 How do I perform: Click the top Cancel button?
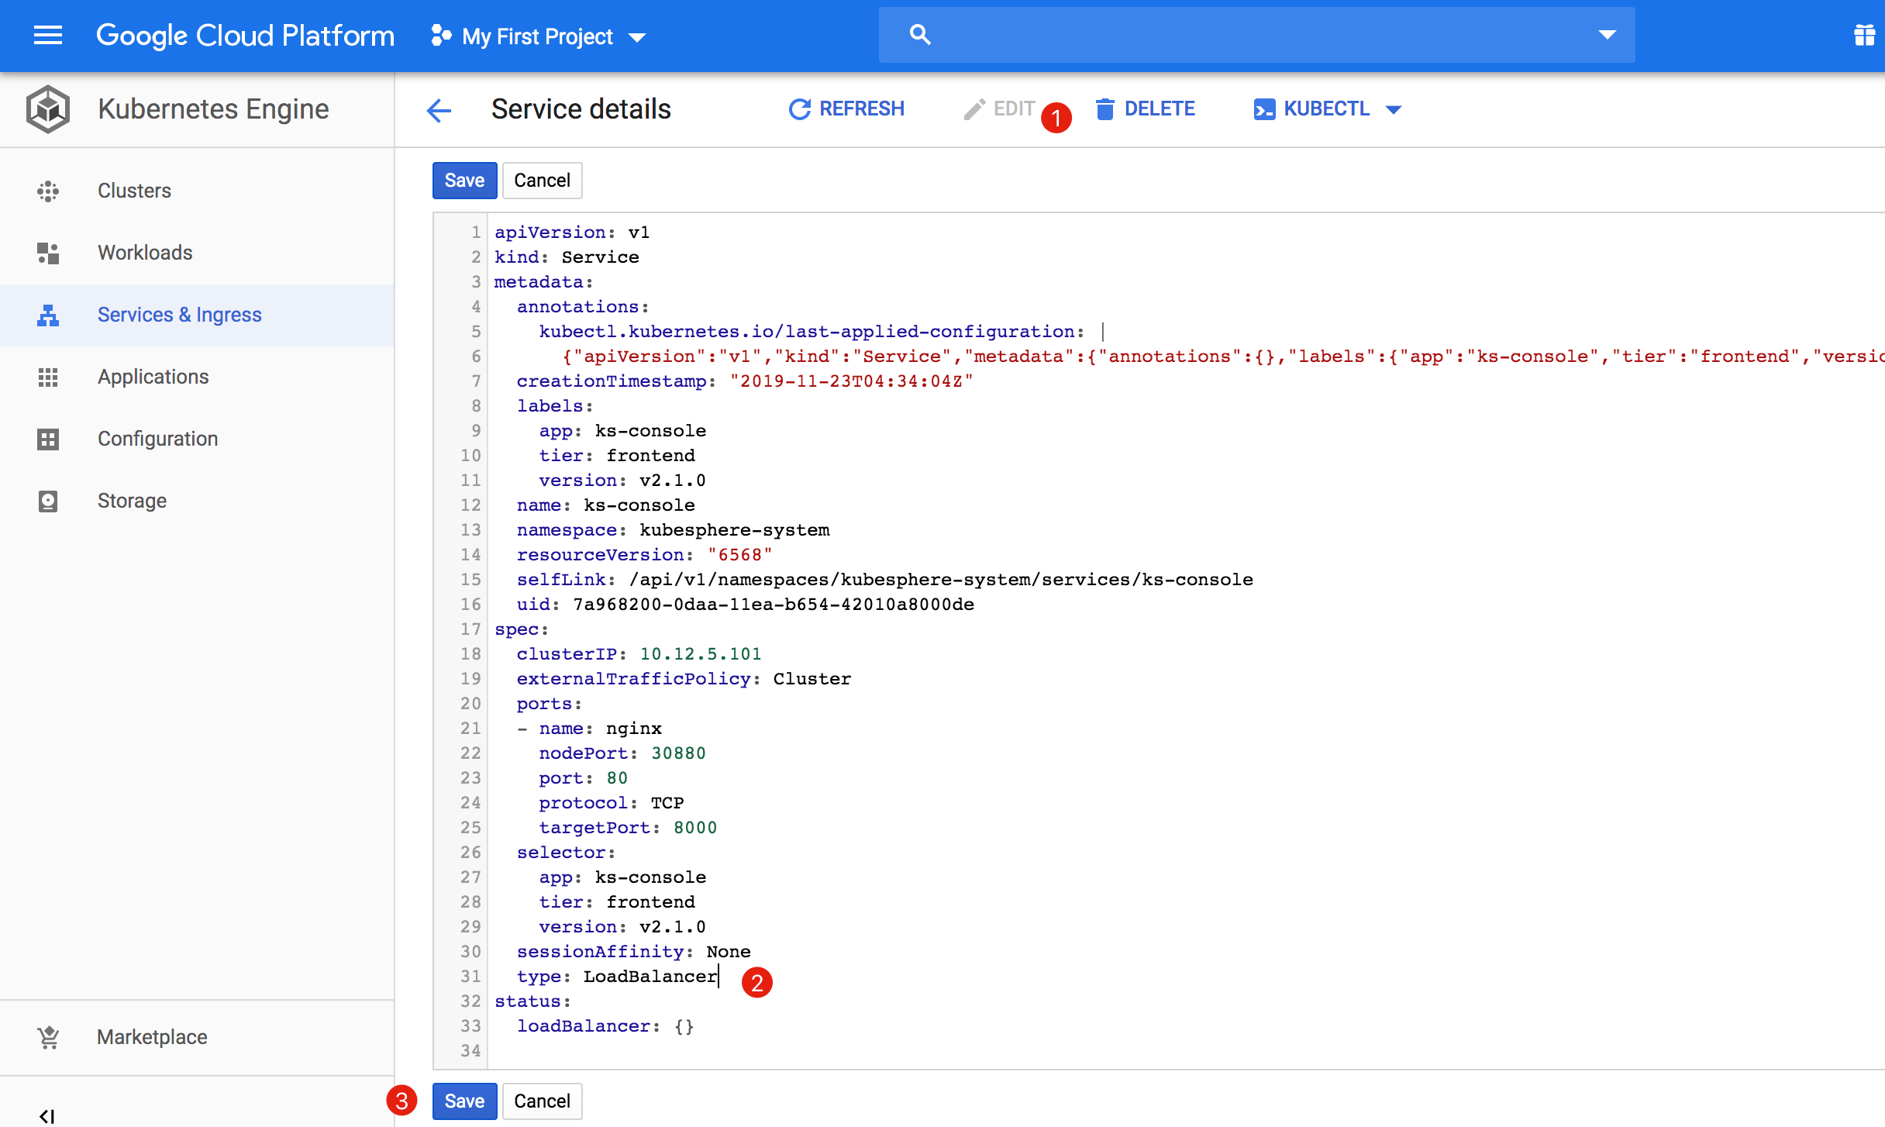pyautogui.click(x=542, y=181)
